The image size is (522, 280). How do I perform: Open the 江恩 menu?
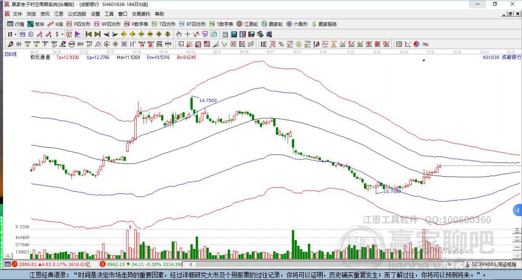click(x=59, y=14)
